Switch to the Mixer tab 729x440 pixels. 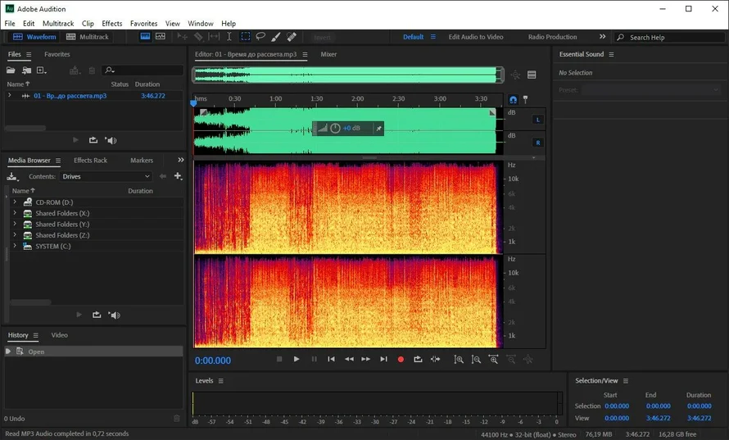click(x=328, y=54)
